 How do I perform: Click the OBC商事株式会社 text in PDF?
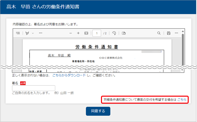pos(111,58)
